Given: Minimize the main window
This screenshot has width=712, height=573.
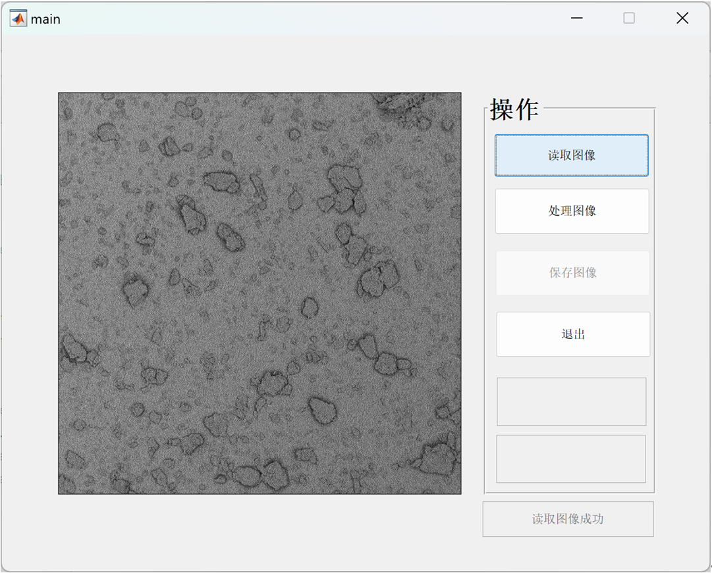Looking at the screenshot, I should click(x=577, y=18).
